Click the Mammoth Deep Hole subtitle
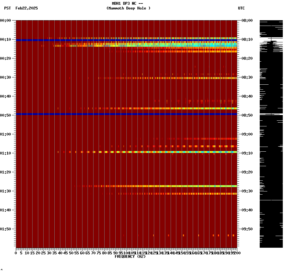This screenshot has height=273, width=285. (128, 9)
